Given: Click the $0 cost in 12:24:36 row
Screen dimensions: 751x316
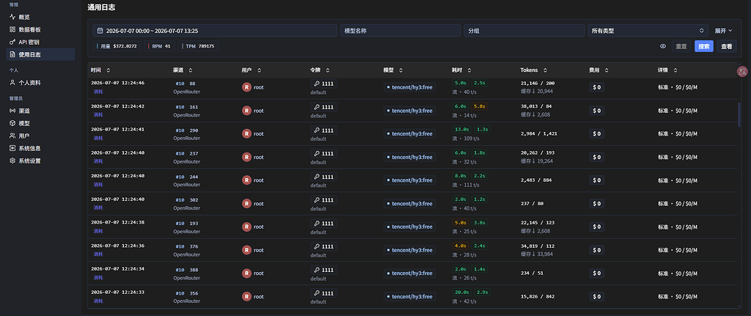Looking at the screenshot, I should point(597,250).
